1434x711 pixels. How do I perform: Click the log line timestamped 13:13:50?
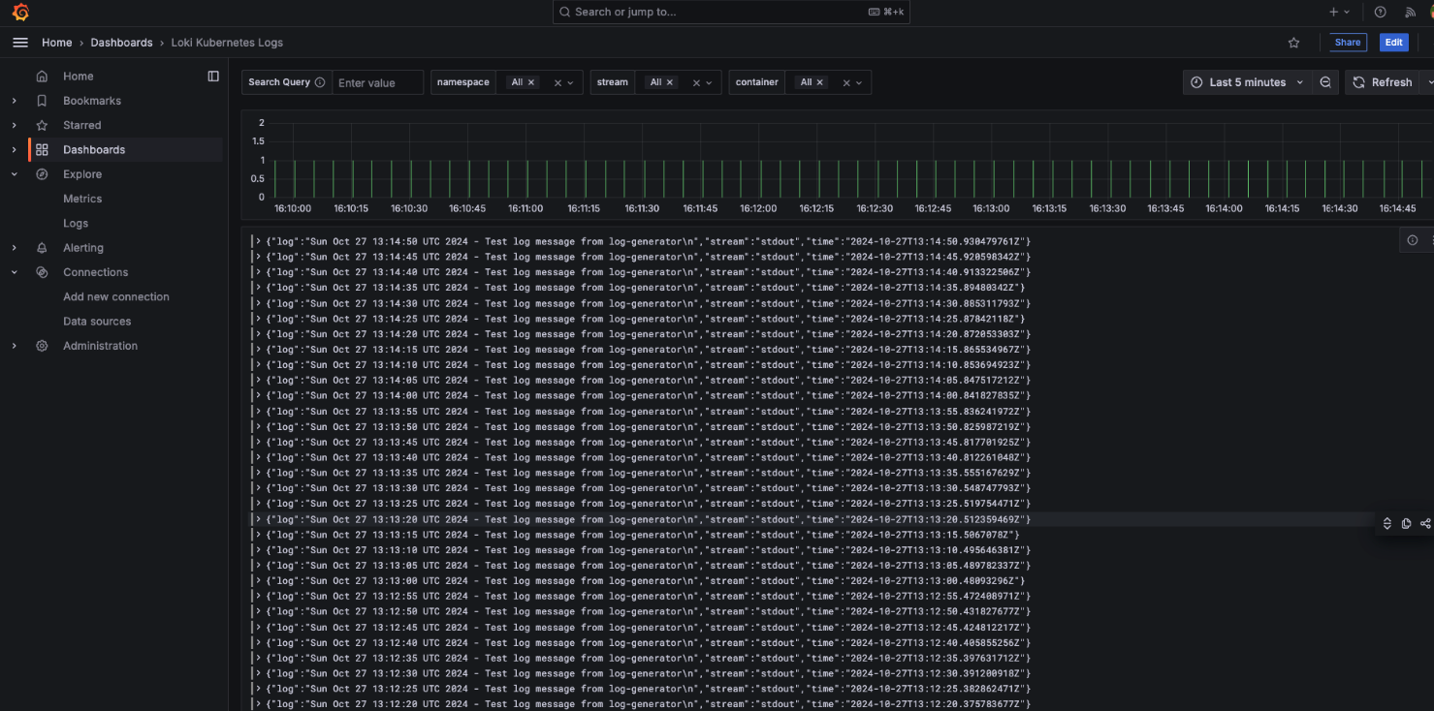pos(648,426)
